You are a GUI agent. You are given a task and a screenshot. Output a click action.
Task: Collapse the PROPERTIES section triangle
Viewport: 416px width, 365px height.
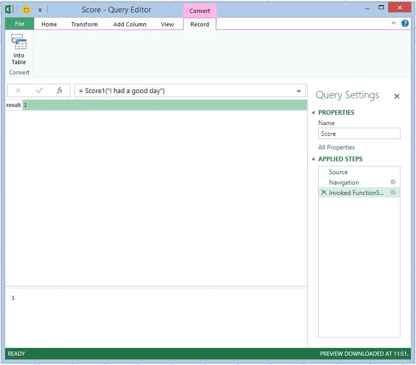(314, 112)
